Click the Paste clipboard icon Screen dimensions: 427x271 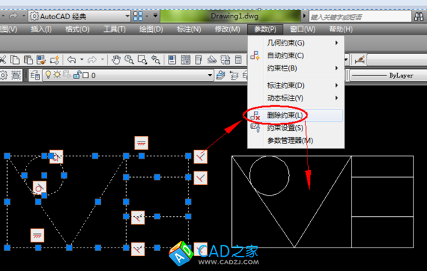pyautogui.click(x=28, y=60)
